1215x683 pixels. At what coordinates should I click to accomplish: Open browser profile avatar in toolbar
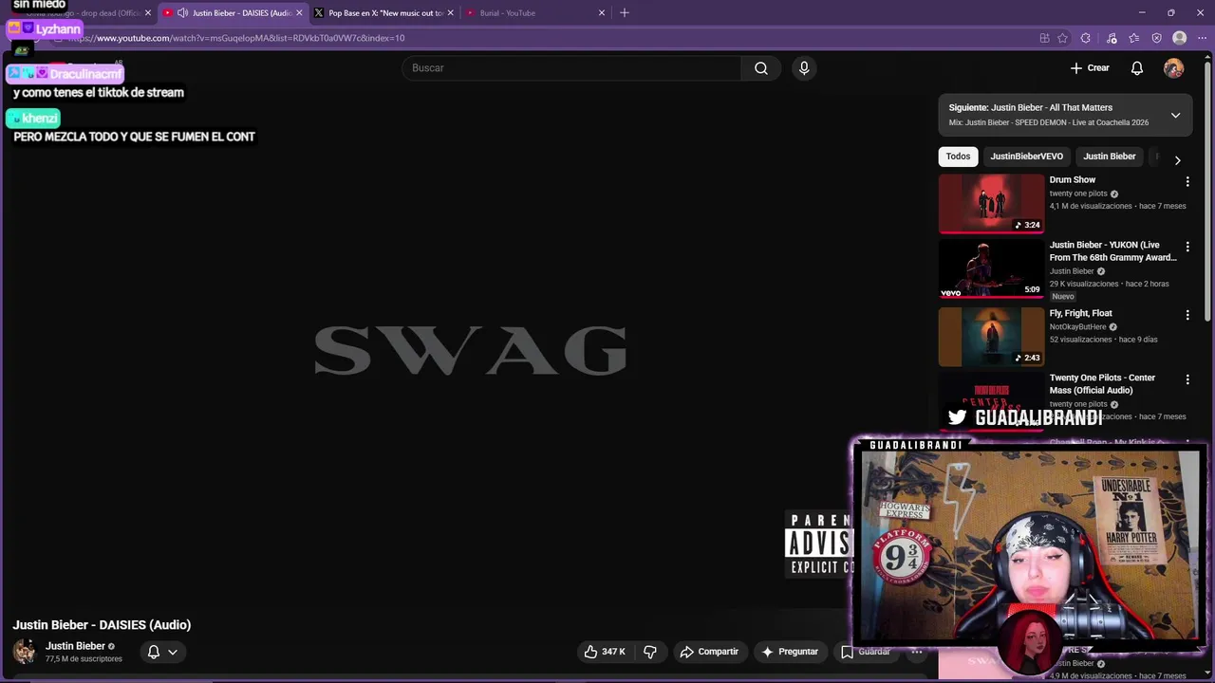tap(1179, 38)
